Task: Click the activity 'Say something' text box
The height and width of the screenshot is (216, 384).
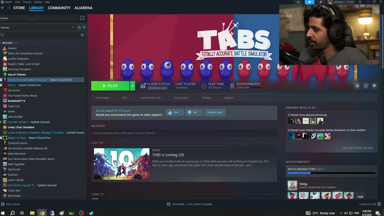Action: pos(184,133)
